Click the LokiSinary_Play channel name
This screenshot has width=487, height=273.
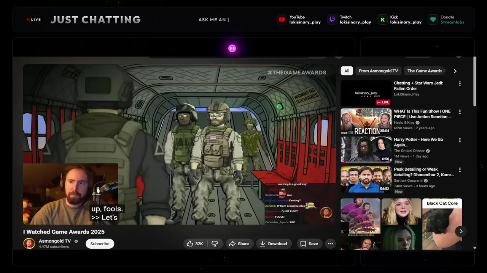coord(407,94)
